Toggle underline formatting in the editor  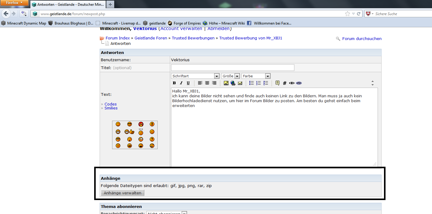point(188,83)
